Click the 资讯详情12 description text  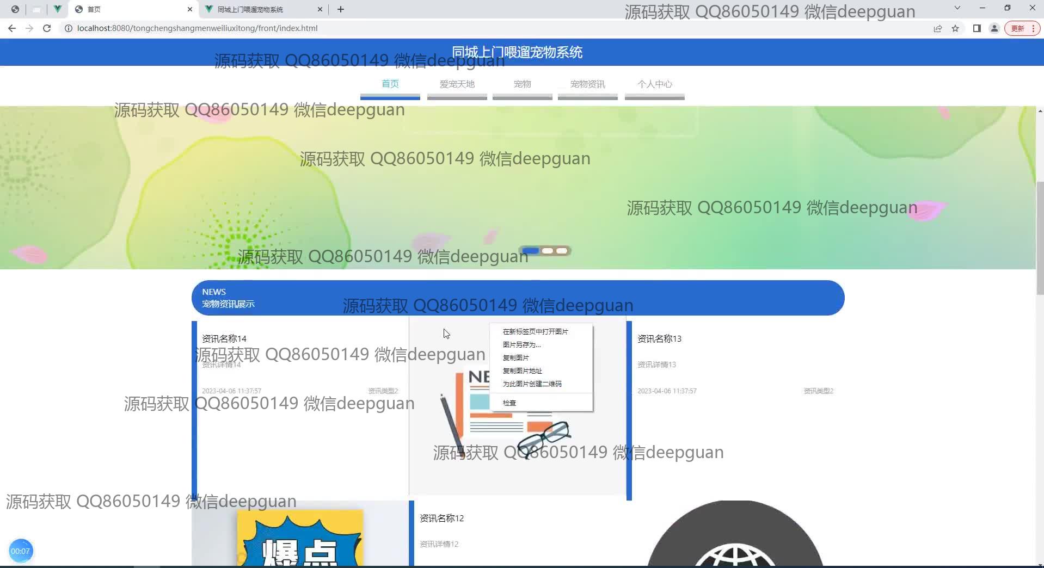coord(439,544)
